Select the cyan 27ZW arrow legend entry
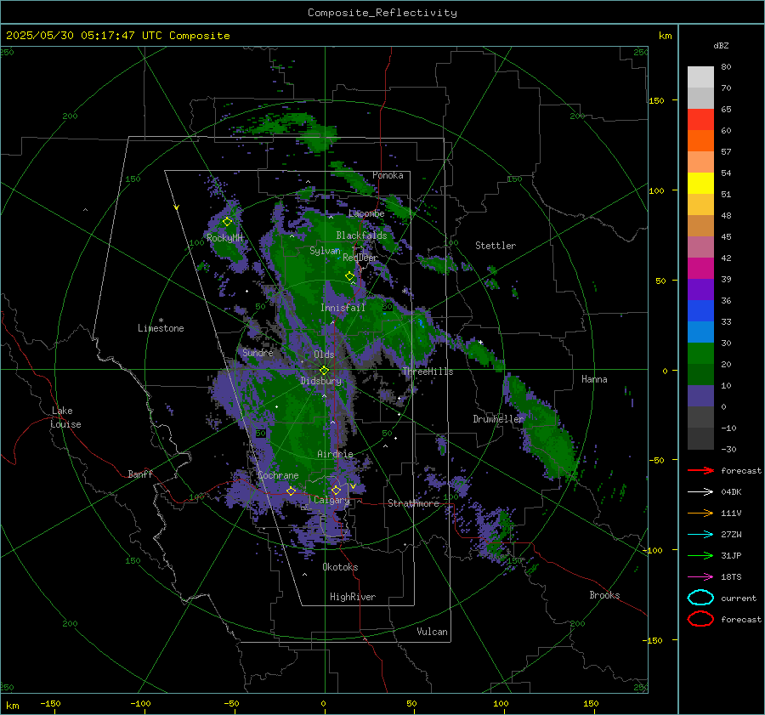The width and height of the screenshot is (765, 715). [700, 535]
